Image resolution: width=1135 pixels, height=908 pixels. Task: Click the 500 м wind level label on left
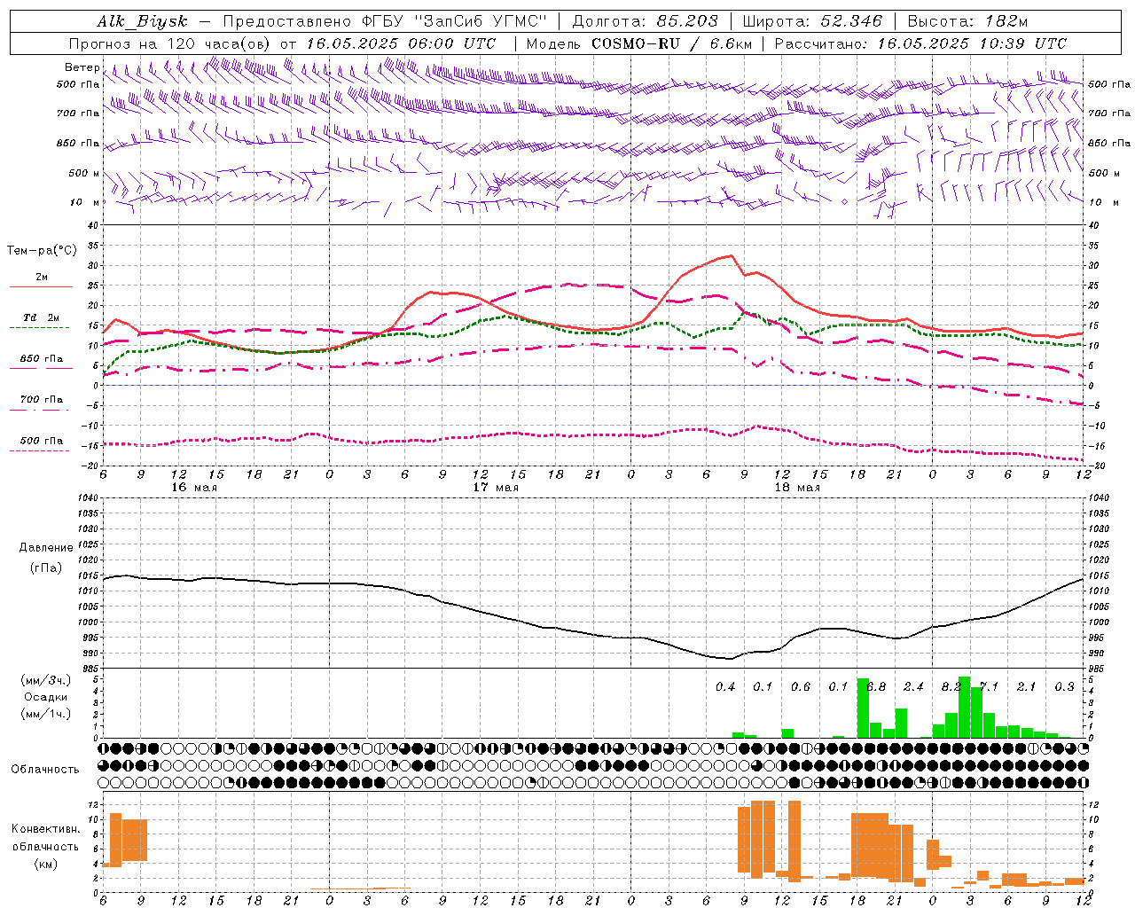click(x=84, y=173)
